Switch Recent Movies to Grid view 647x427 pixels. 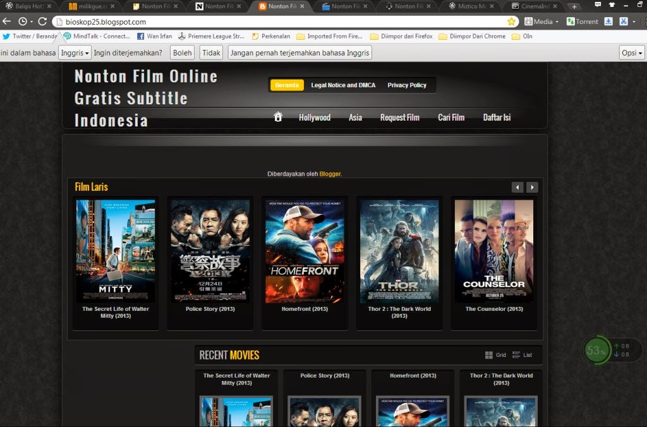(495, 355)
